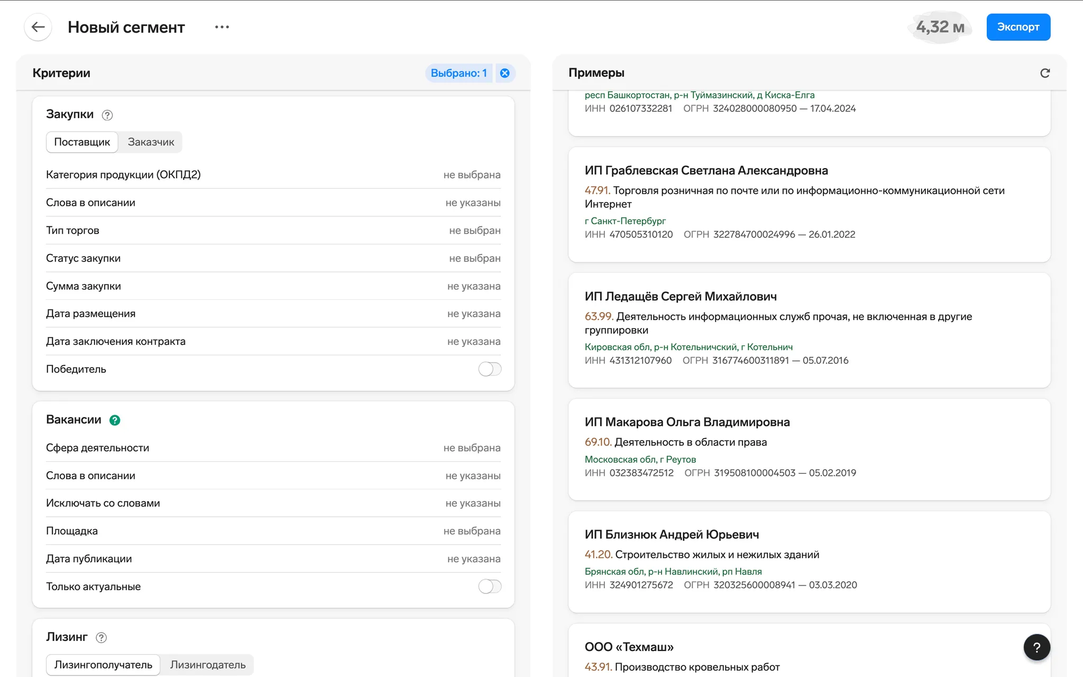Open the Дата размещения field
The width and height of the screenshot is (1083, 677).
(273, 314)
